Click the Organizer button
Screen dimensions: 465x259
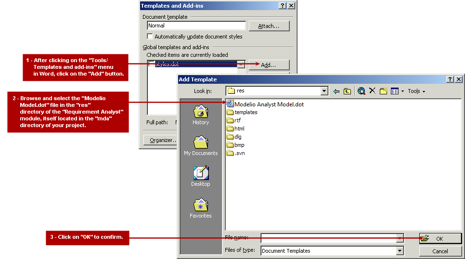160,140
